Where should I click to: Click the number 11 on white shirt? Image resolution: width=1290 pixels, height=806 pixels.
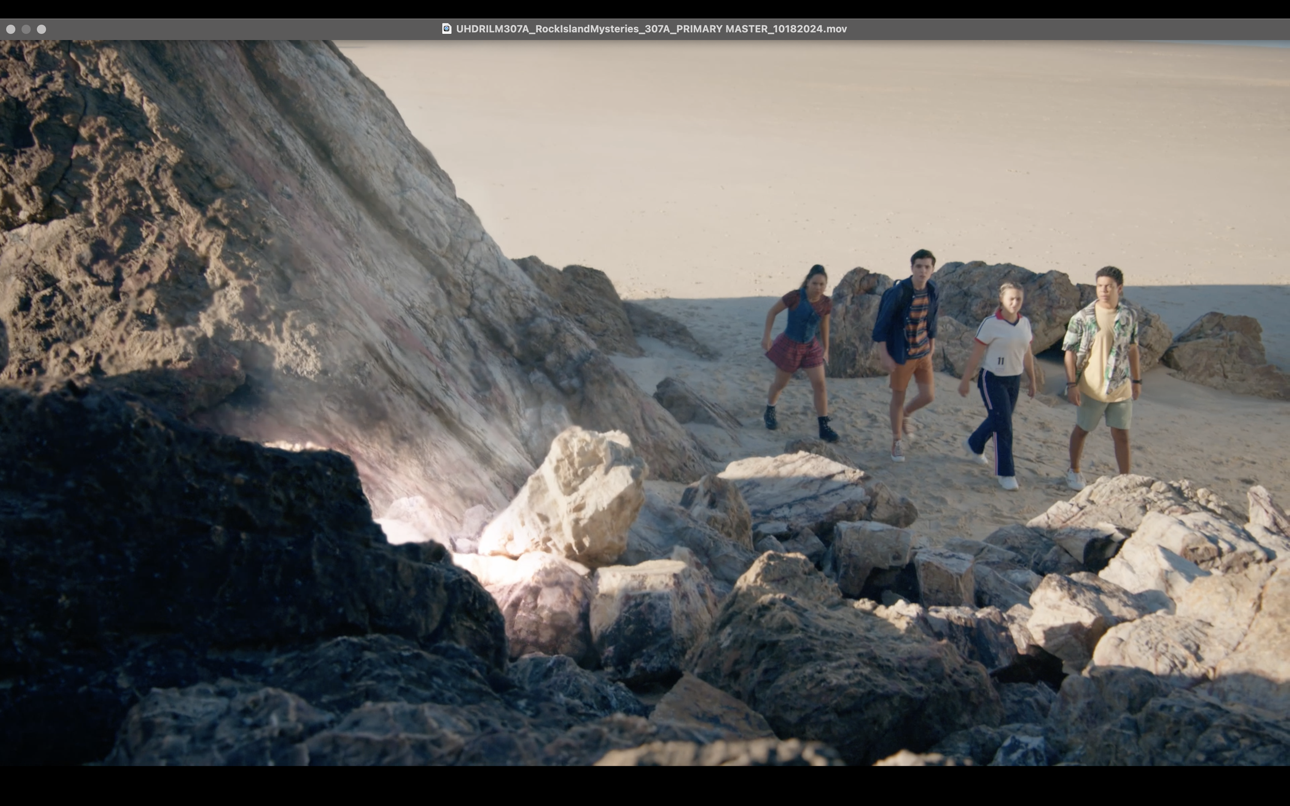(1001, 361)
